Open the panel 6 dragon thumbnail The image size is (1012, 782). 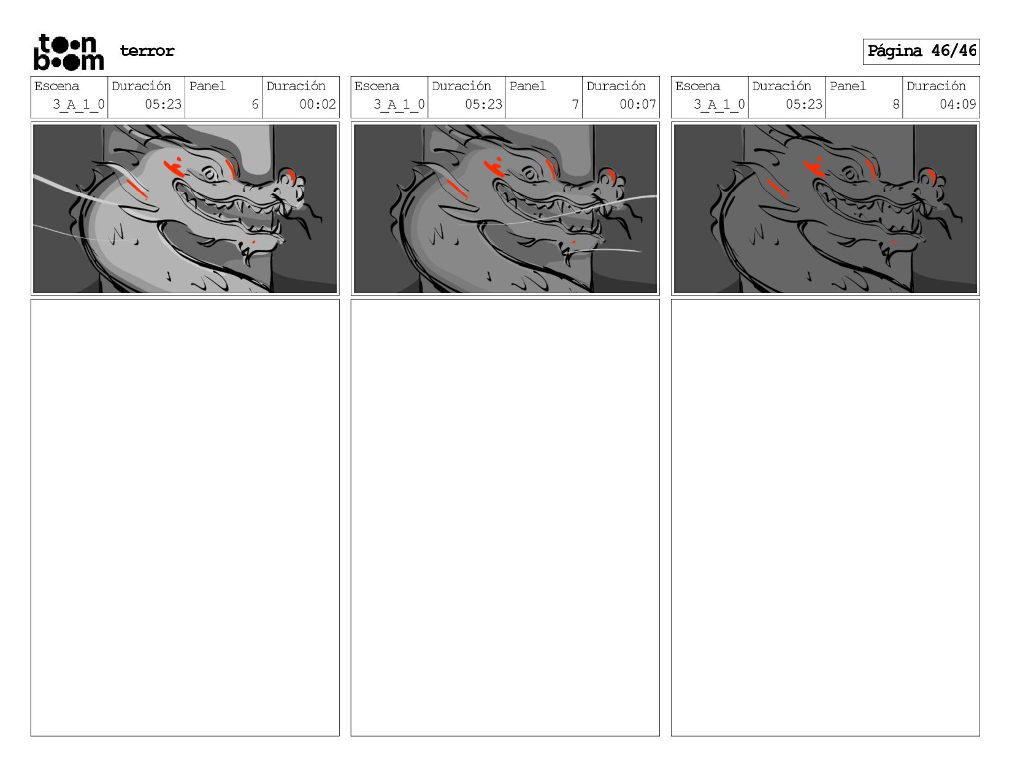(185, 209)
